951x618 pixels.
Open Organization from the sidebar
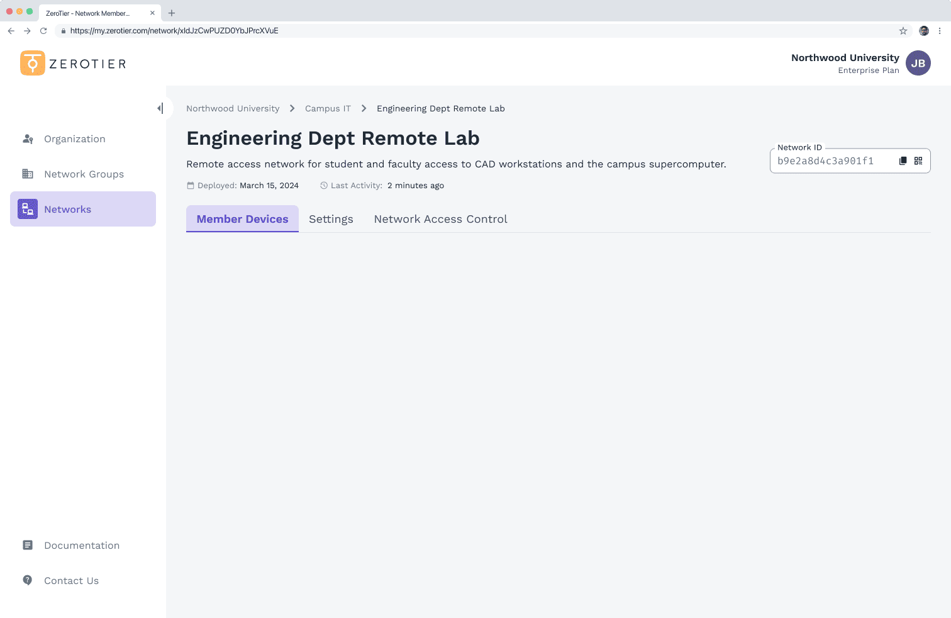[74, 139]
